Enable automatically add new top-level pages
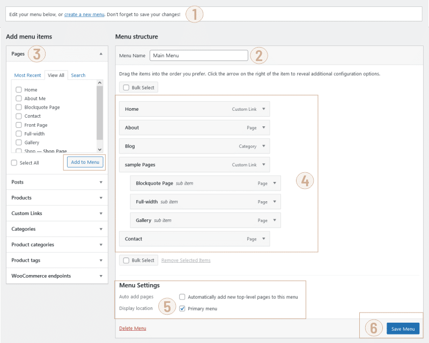Viewport: 429px width, 343px height. click(x=182, y=296)
